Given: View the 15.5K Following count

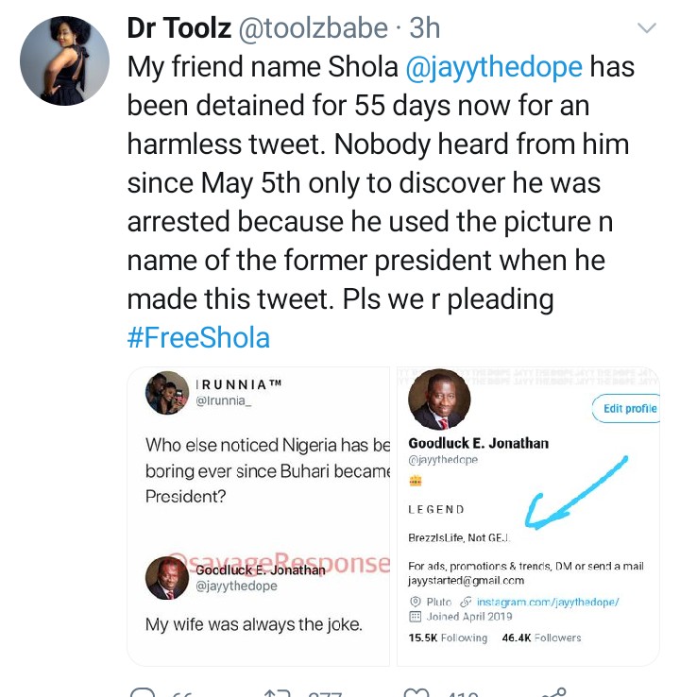Looking at the screenshot, I should pyautogui.click(x=447, y=637).
